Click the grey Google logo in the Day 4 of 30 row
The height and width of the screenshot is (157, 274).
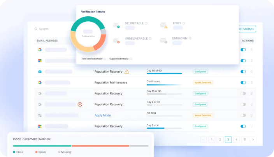(40, 104)
